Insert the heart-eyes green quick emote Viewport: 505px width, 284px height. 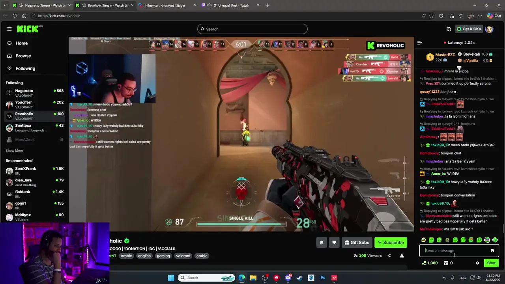click(x=471, y=240)
